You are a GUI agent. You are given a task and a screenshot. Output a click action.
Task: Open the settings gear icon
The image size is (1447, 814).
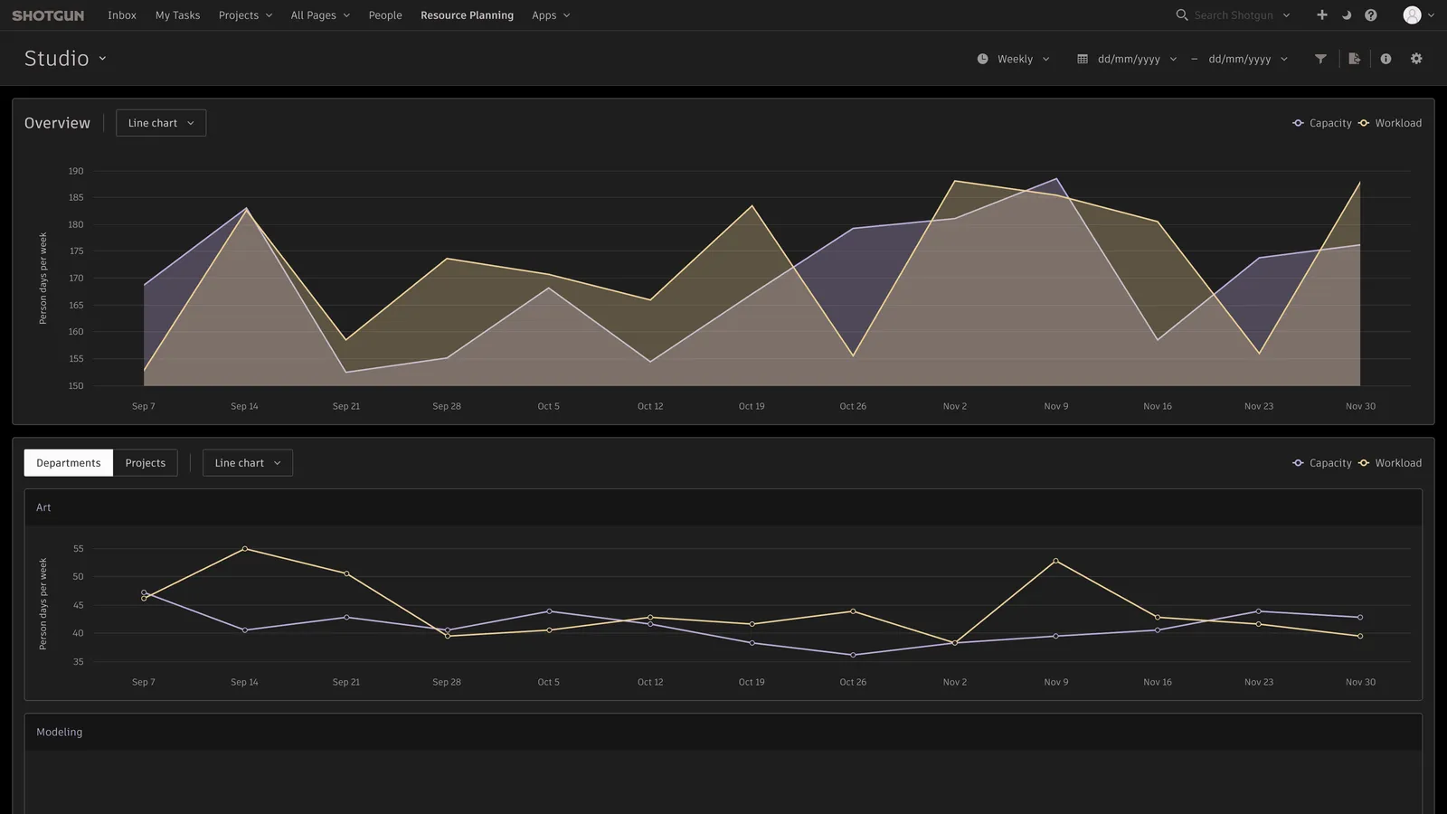click(1416, 59)
